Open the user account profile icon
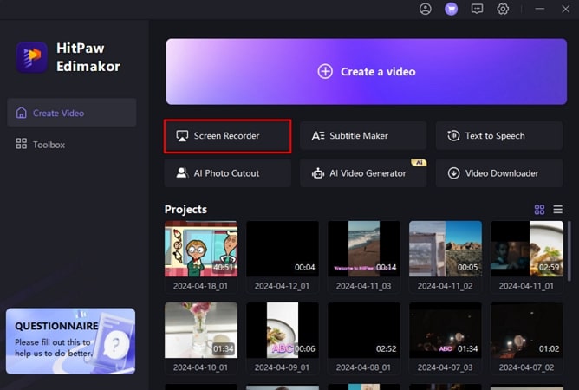 coord(426,9)
